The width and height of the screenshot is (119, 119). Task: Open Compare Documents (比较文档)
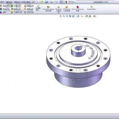pos(29,12)
